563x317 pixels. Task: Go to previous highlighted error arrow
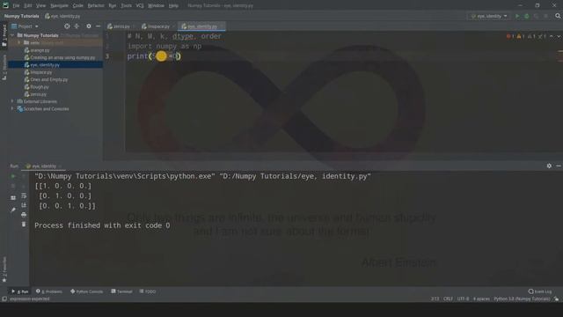552,36
